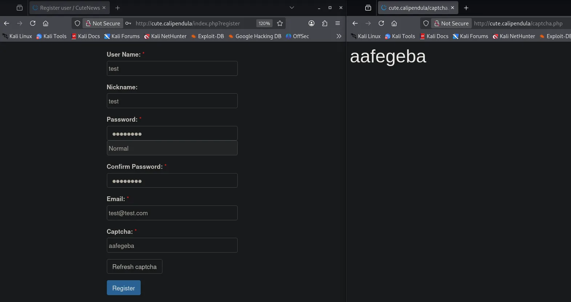Click the Not Secure badge on register page
571x302 pixels.
click(x=103, y=23)
